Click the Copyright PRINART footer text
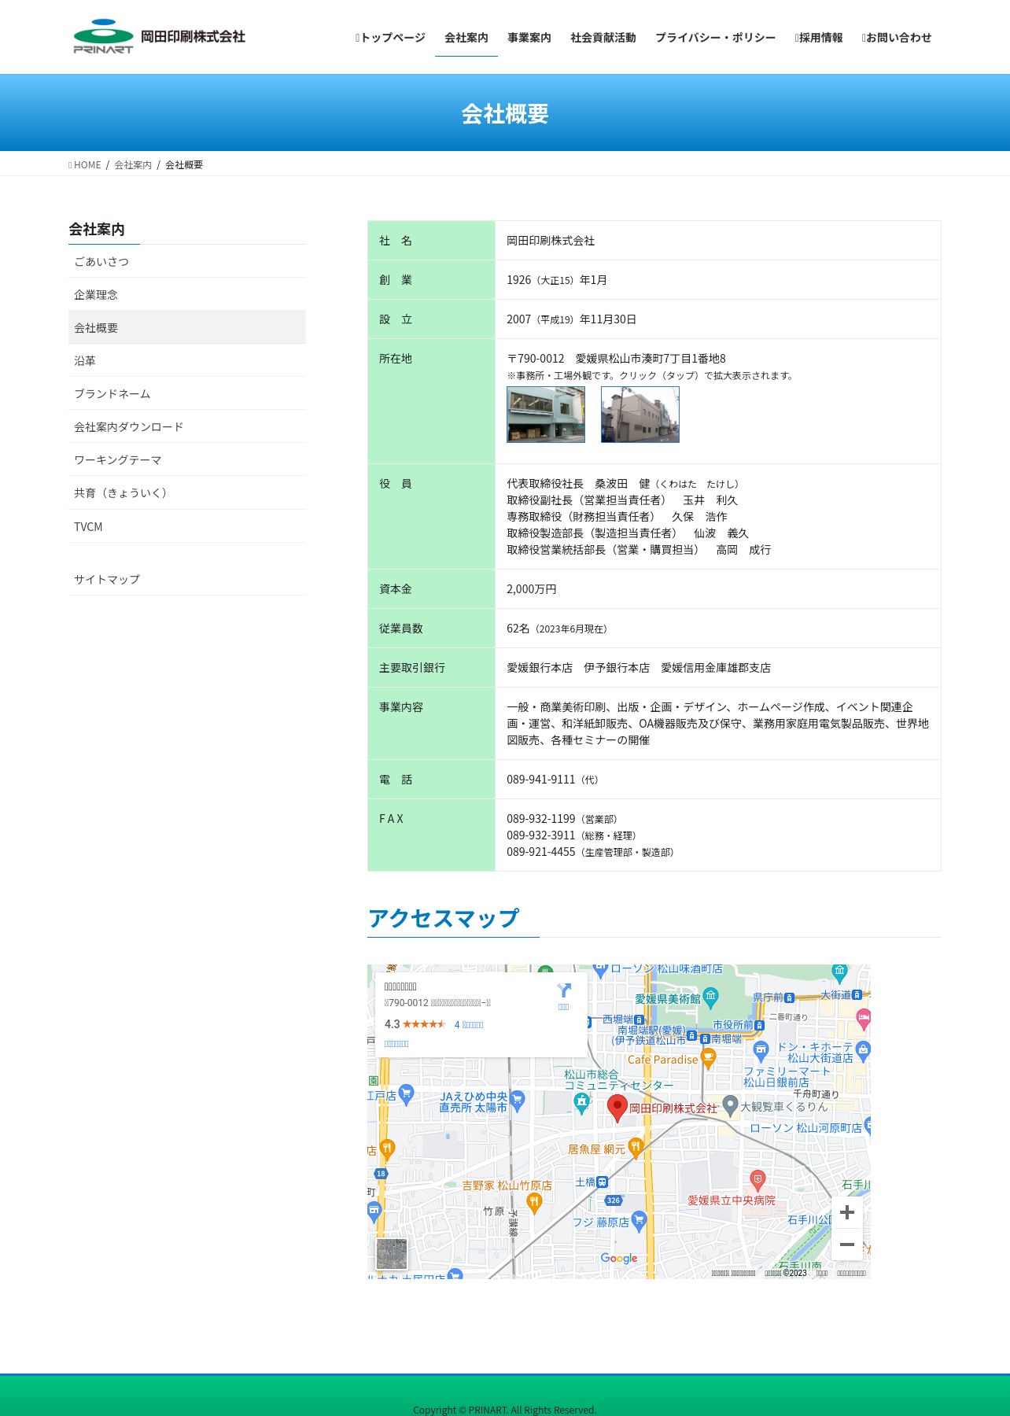The width and height of the screenshot is (1010, 1416). coord(505,1409)
